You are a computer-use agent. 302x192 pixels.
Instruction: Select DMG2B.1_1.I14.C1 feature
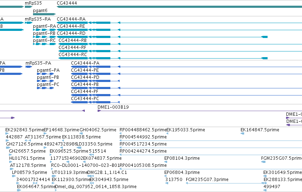(x=107, y=172)
